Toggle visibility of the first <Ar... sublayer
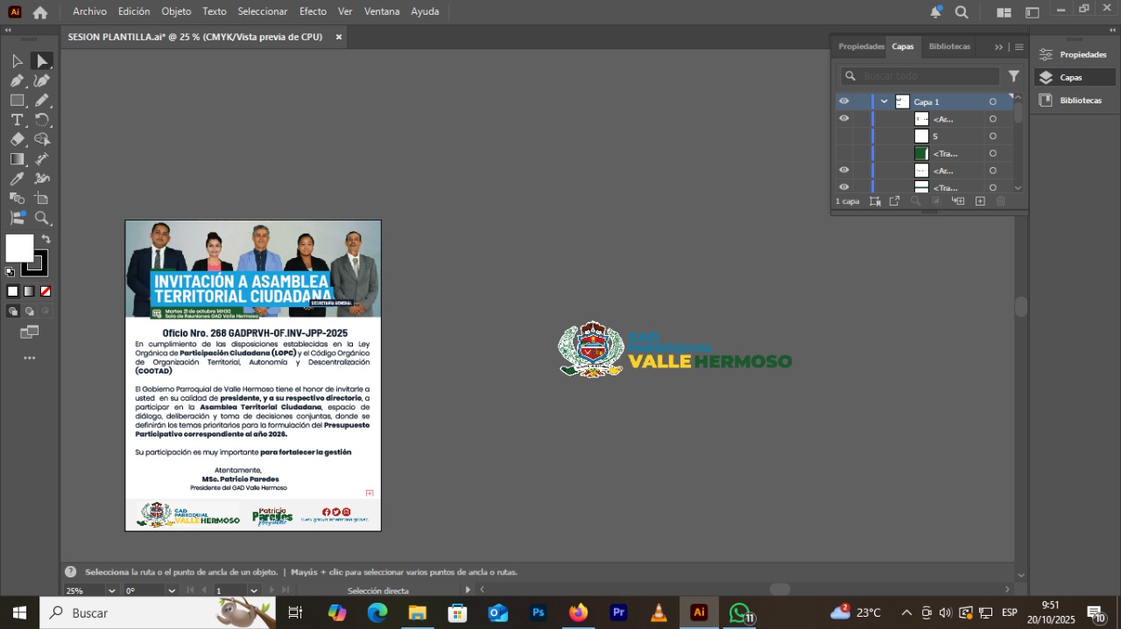Image resolution: width=1121 pixels, height=629 pixels. coord(844,119)
